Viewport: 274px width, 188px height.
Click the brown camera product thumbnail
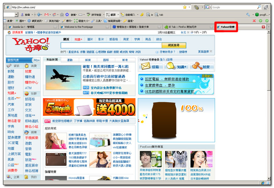point(56,159)
